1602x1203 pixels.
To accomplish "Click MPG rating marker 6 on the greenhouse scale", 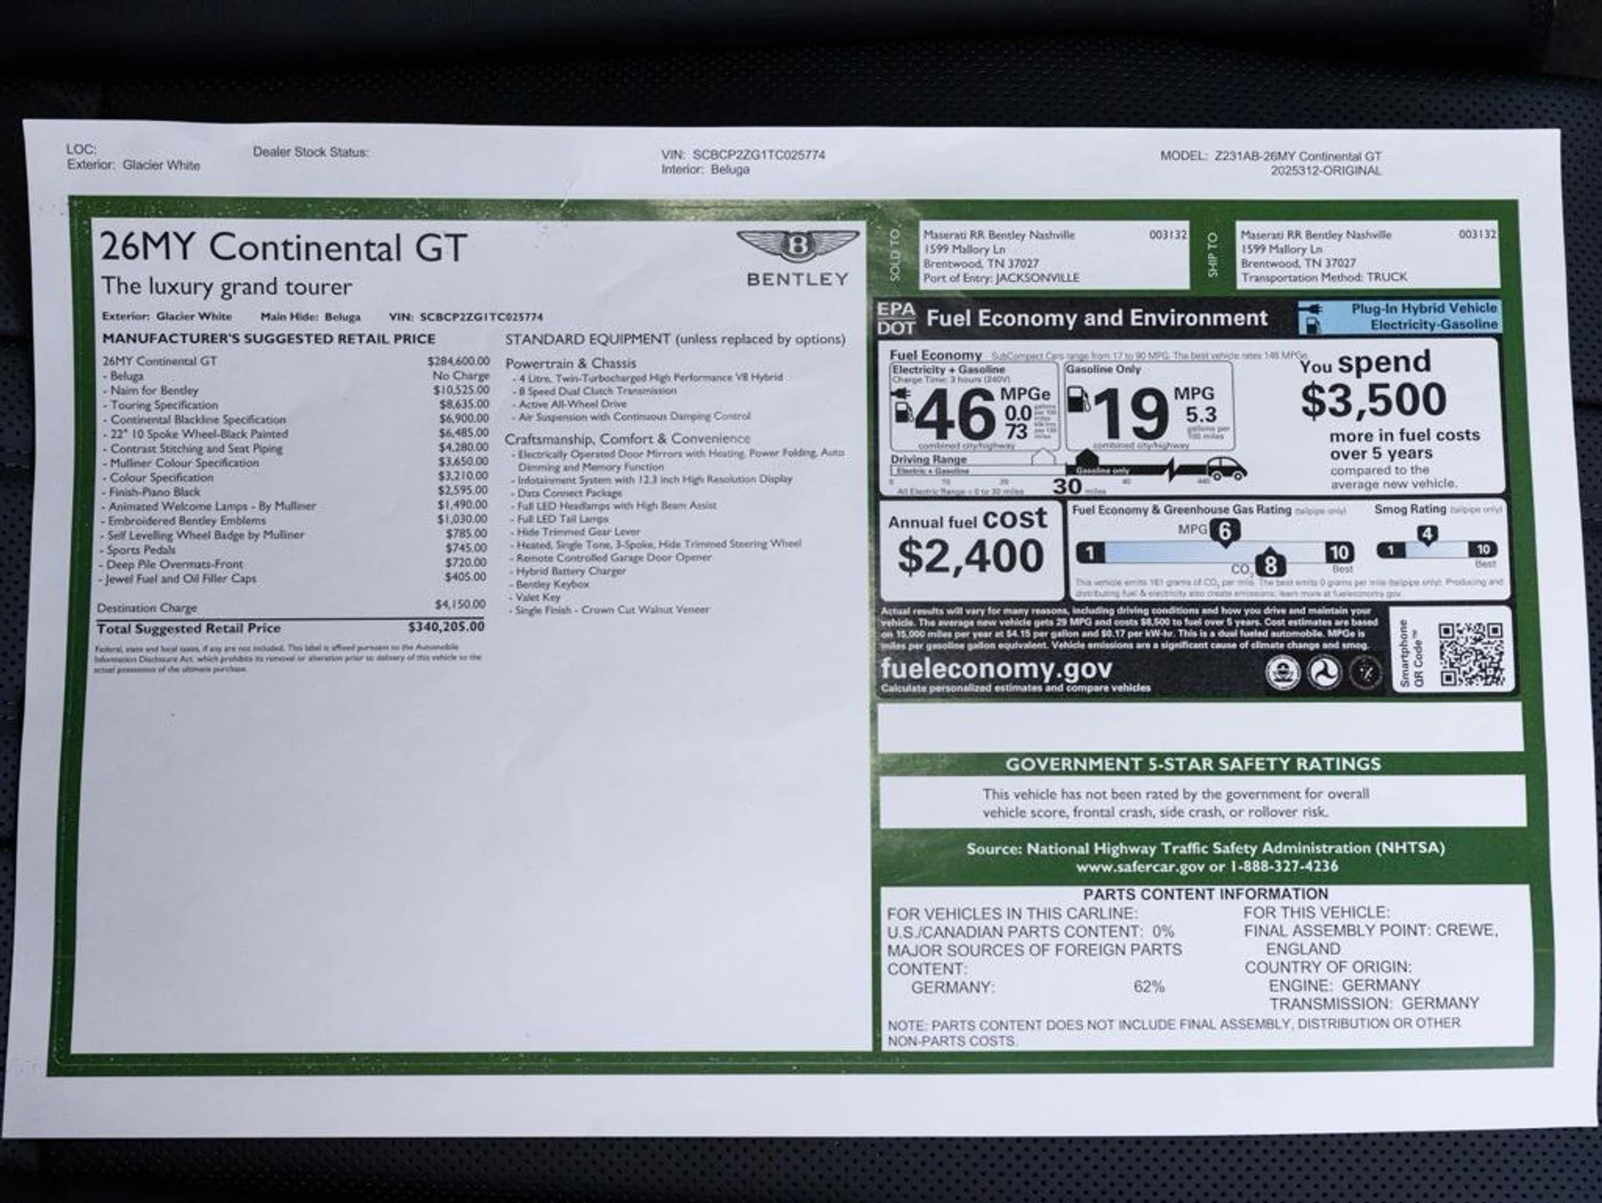I will pos(1224,531).
